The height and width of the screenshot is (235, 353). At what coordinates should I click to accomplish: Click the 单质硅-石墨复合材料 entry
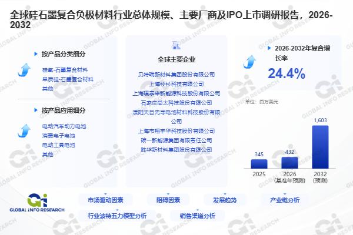pyautogui.click(x=68, y=79)
